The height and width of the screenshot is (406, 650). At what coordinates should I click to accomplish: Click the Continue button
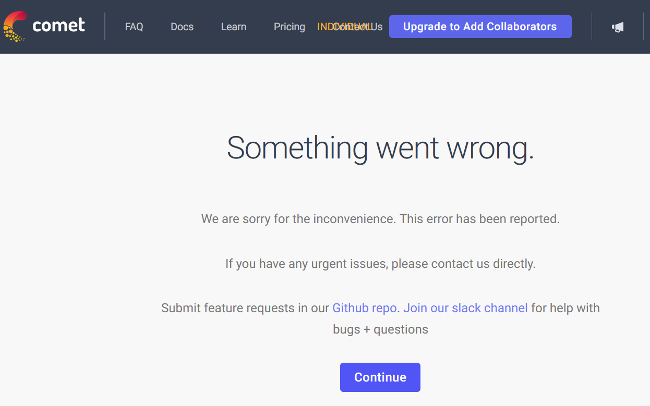(380, 377)
